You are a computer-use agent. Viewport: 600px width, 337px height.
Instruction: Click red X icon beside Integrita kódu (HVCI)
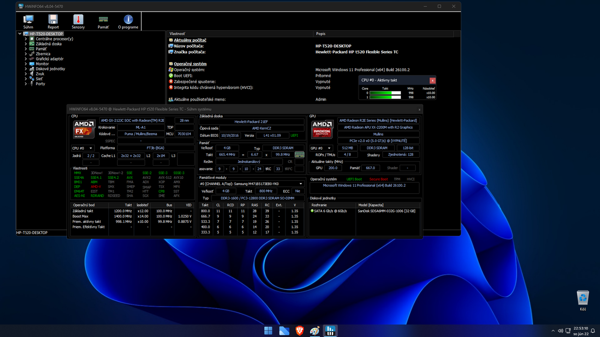coord(171,88)
